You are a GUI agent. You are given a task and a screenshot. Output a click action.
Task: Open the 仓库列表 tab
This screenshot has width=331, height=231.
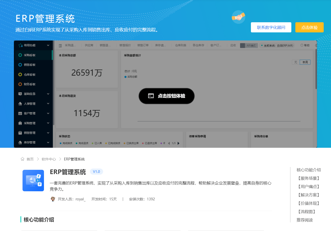[x=181, y=45]
